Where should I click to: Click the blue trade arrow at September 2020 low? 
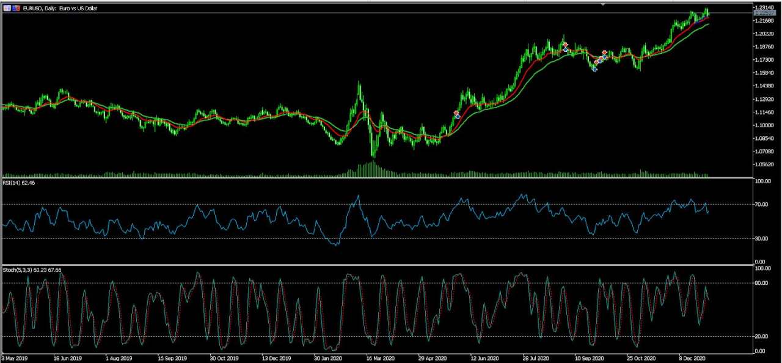coord(594,68)
